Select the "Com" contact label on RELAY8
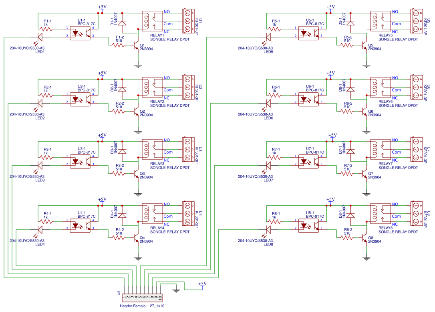The width and height of the screenshot is (435, 312). pos(397,216)
